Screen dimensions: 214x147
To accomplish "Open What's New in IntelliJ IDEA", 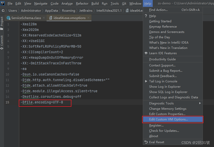I will pos(173,43).
